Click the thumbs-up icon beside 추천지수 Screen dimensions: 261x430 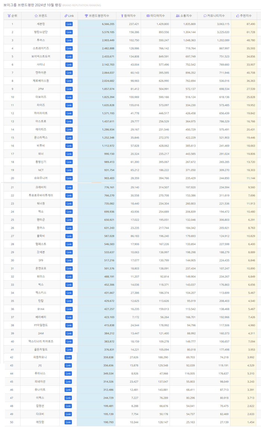[238, 16]
